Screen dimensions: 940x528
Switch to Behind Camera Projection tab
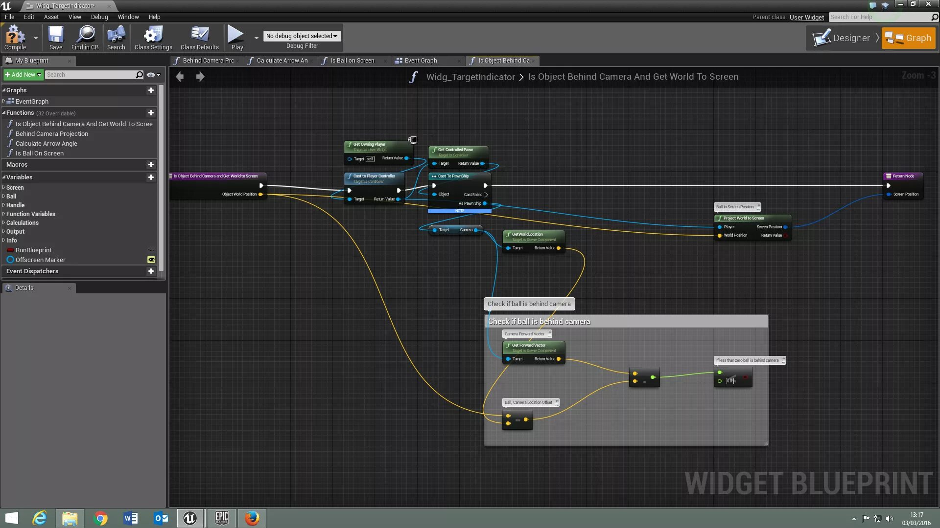208,61
